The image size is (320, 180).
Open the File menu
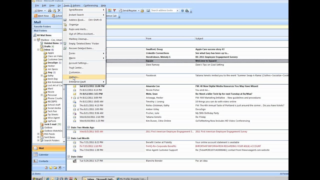(x=37, y=5)
